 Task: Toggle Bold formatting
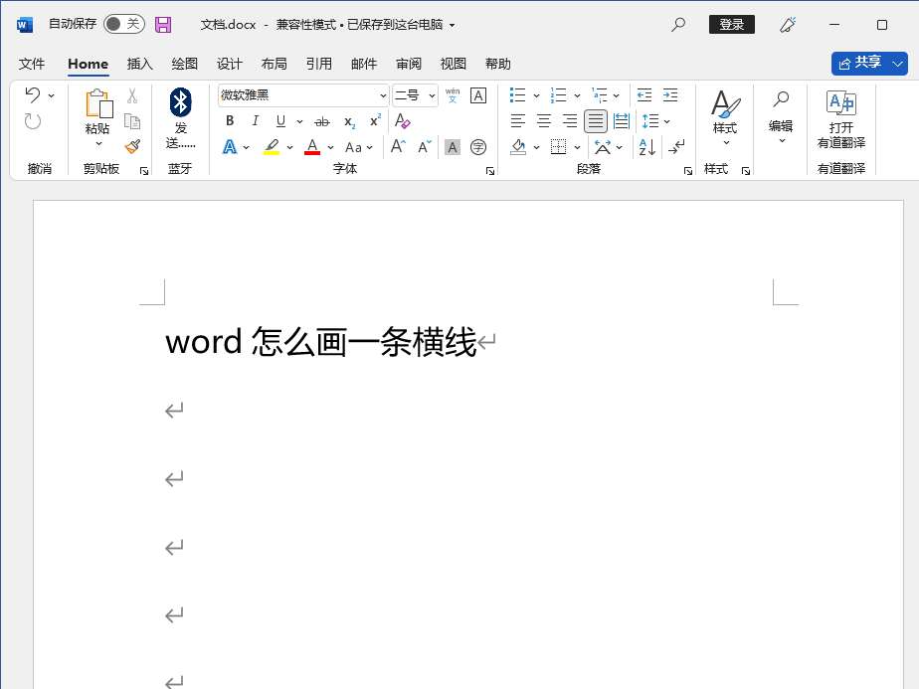coord(230,120)
